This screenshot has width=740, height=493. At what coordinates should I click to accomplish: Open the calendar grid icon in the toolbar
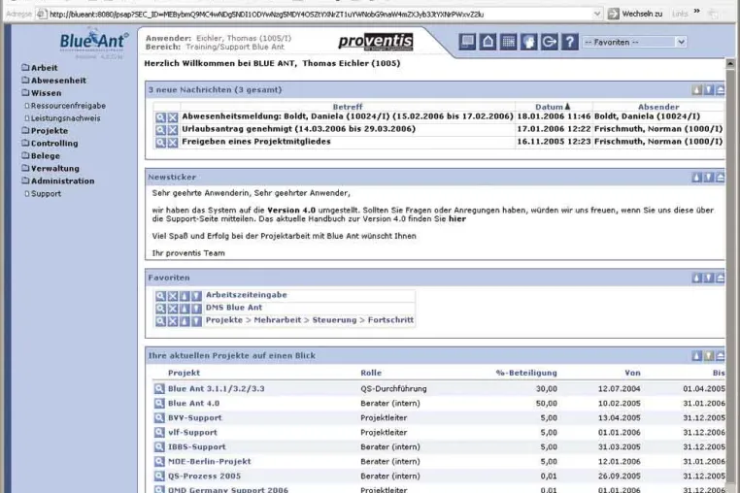tap(508, 42)
